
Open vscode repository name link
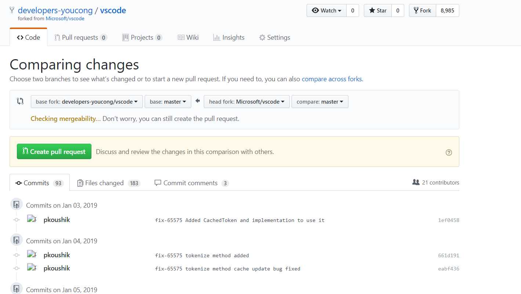113,10
